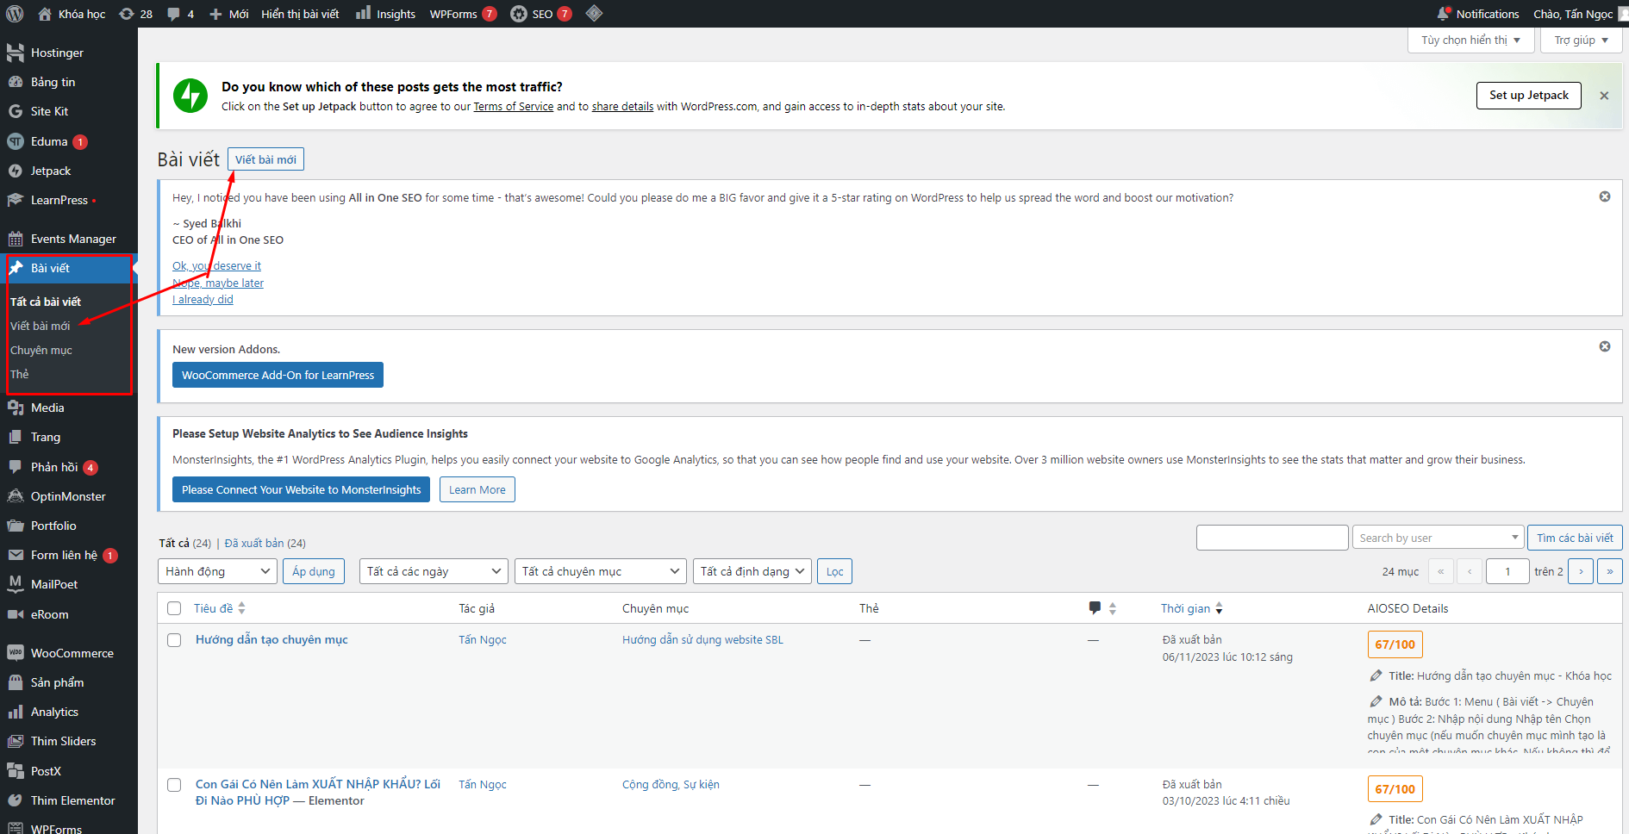
Task: Open the updates icon showing 28
Action: coord(135,14)
